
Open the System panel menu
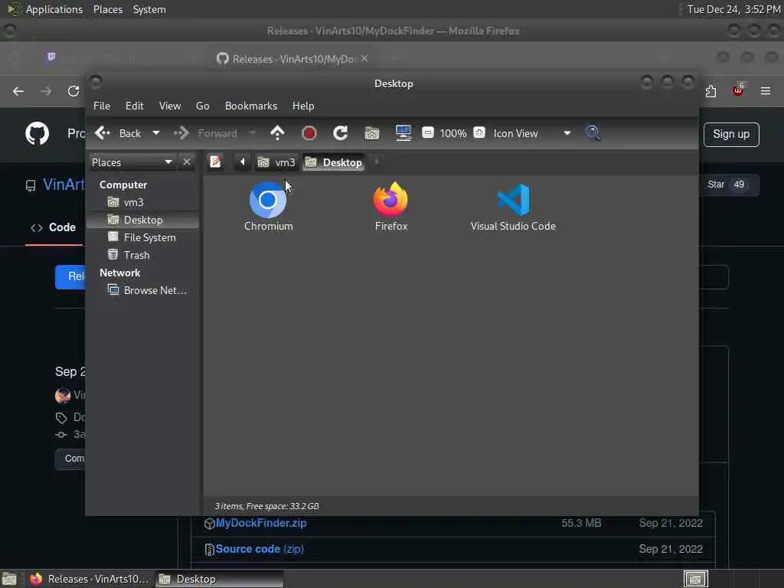[149, 9]
